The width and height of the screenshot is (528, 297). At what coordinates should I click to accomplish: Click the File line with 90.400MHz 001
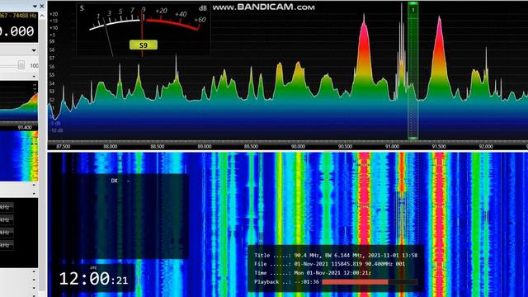(330, 264)
